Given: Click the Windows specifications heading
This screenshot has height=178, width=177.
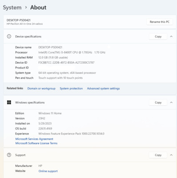Looking at the screenshot, I should (x=30, y=102).
